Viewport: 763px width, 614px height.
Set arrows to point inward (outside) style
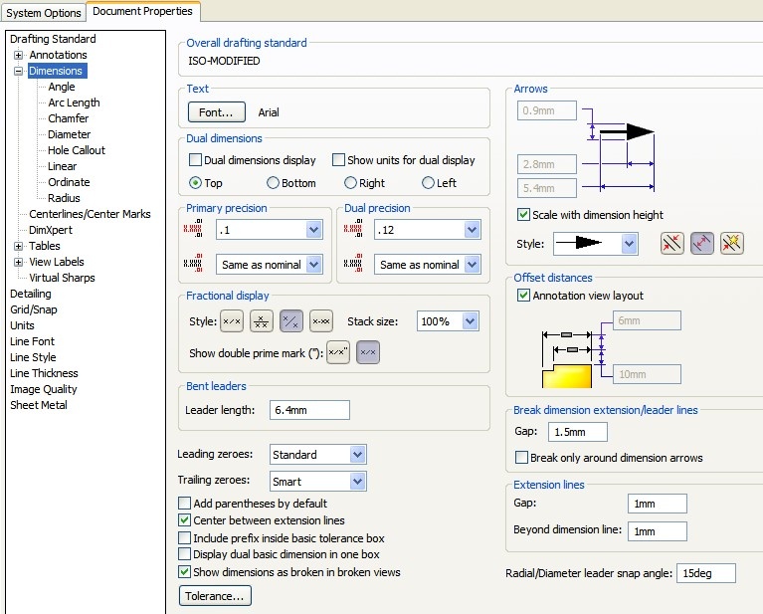pos(672,243)
